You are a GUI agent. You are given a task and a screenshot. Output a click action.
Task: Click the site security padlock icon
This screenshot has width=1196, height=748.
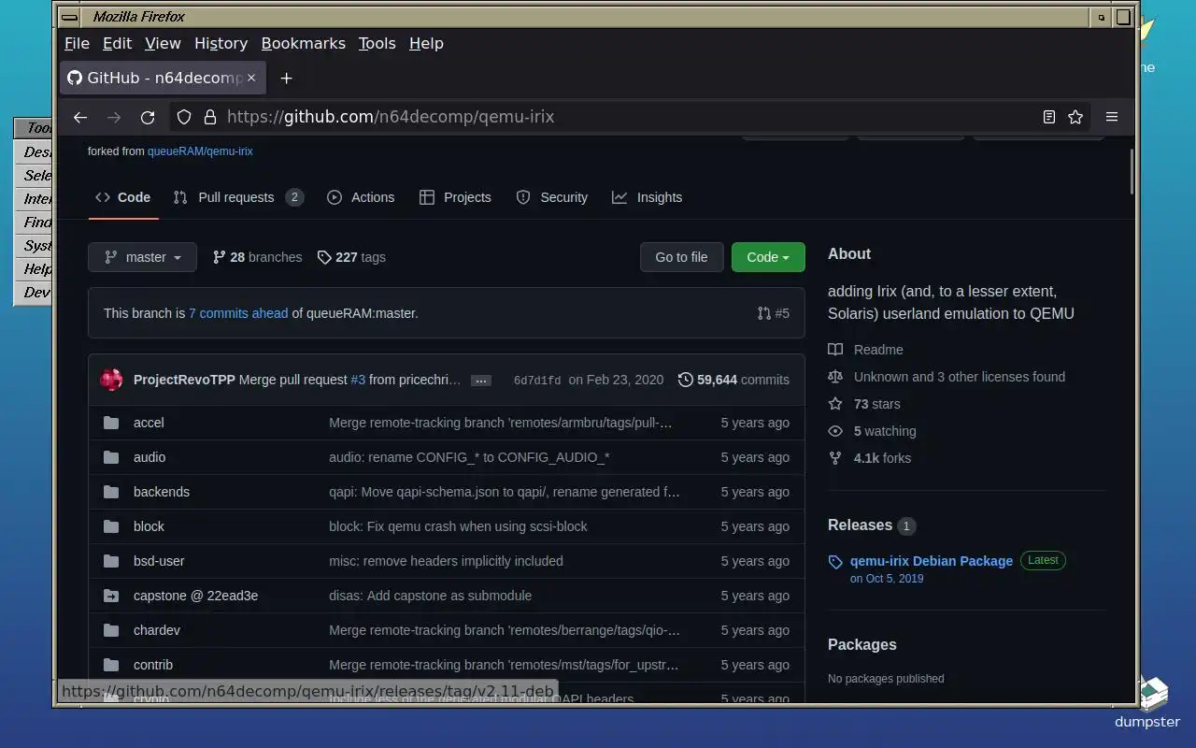click(x=210, y=117)
